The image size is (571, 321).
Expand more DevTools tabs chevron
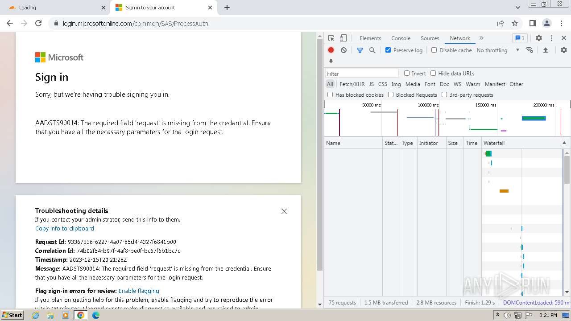tap(481, 38)
